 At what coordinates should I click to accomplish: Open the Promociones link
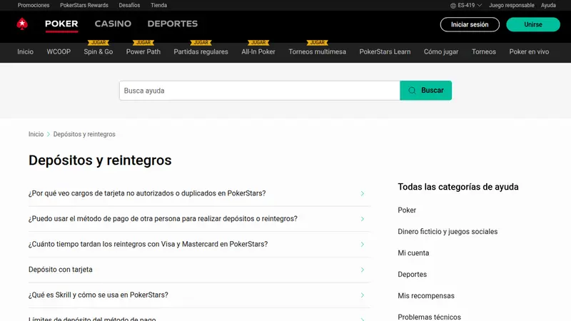click(x=34, y=6)
